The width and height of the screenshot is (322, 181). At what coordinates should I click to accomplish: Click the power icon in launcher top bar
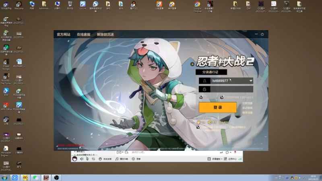(262, 34)
